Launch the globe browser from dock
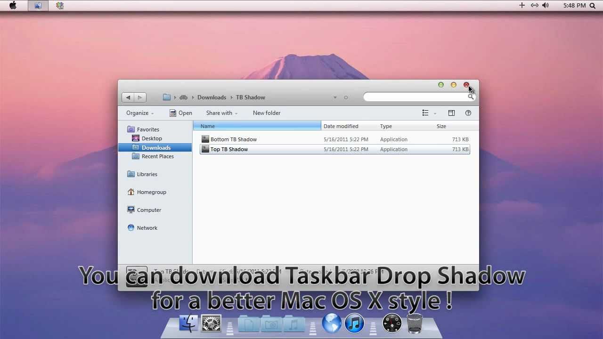The image size is (603, 339). (332, 323)
